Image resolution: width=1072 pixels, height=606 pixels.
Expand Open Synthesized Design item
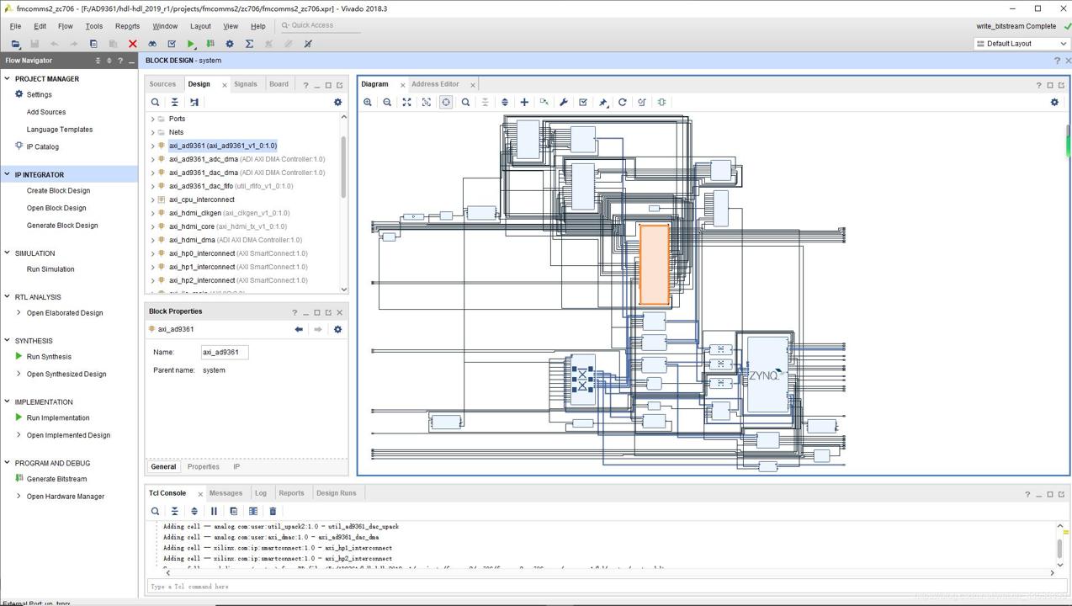(x=19, y=374)
